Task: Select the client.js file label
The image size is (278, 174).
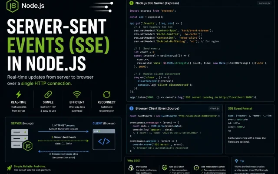Action: [214, 108]
